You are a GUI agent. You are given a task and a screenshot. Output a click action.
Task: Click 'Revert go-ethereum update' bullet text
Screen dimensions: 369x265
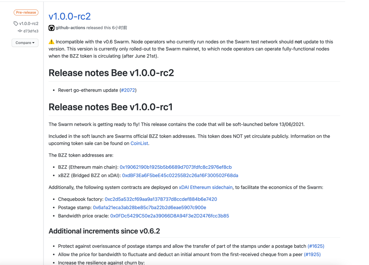point(88,90)
